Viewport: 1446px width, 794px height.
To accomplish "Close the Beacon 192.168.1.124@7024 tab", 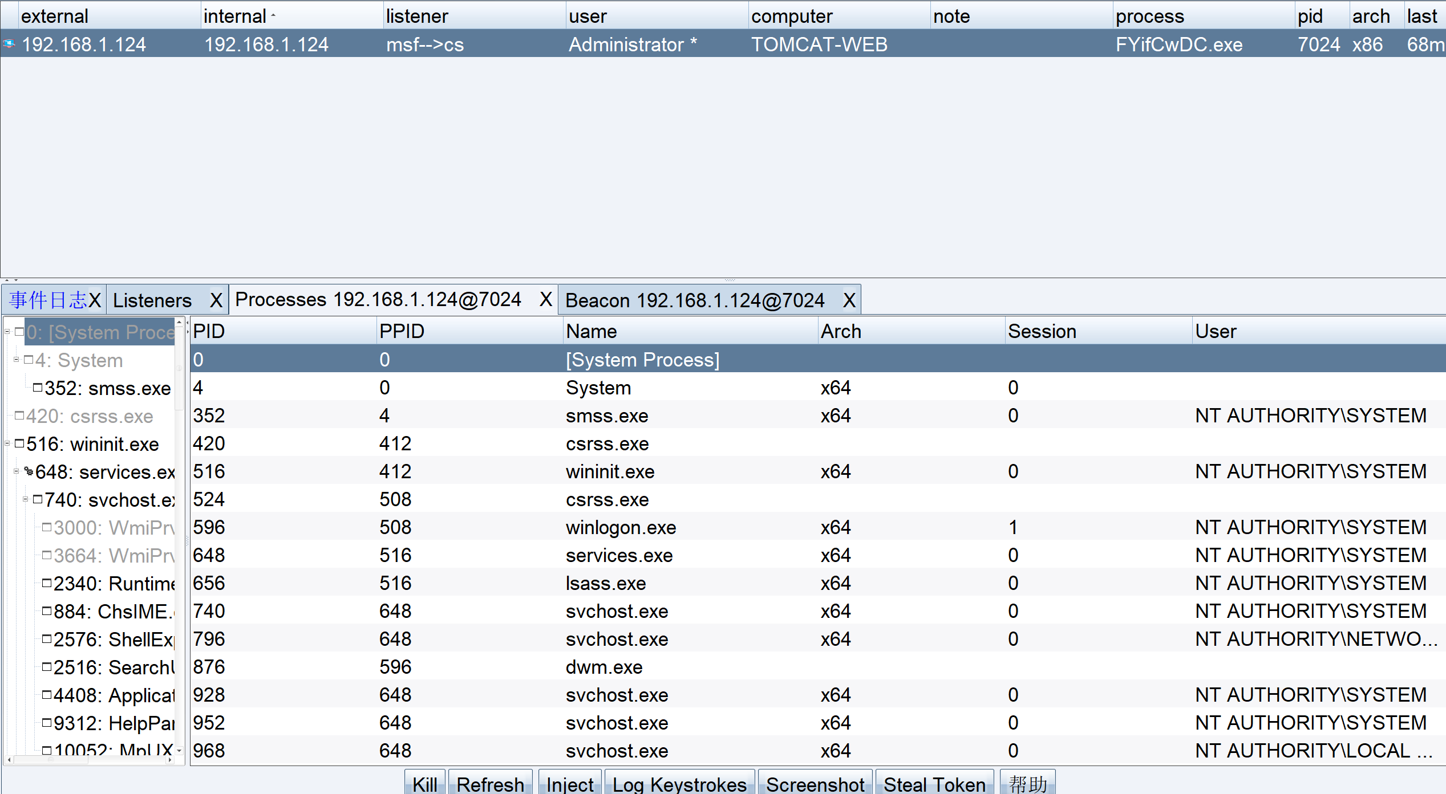I will pyautogui.click(x=849, y=300).
